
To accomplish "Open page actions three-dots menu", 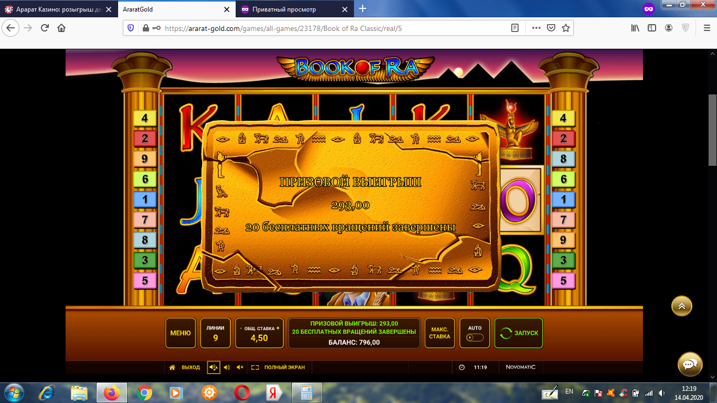I will pos(536,28).
